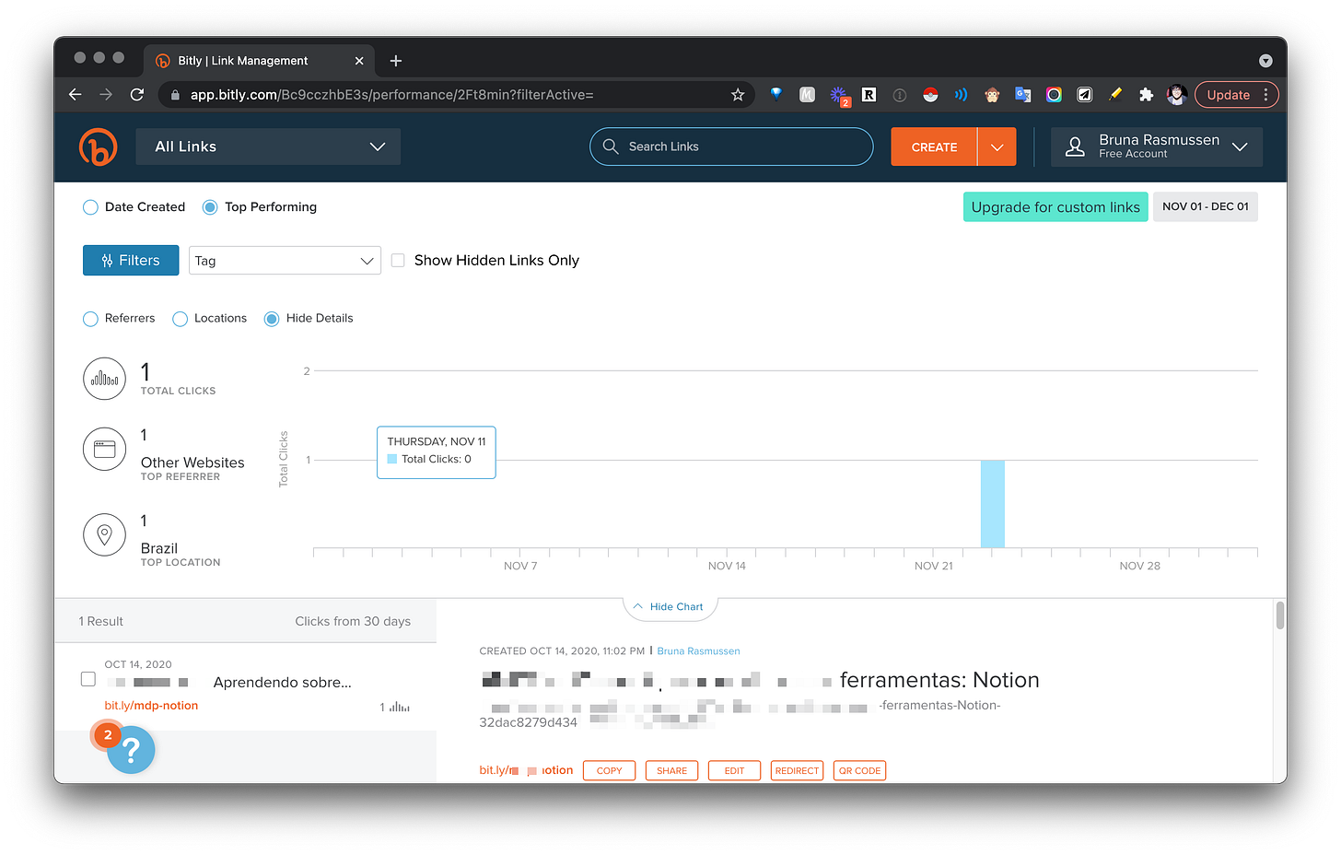This screenshot has width=1341, height=855.
Task: Check Show Hidden Links Only checkbox
Action: [x=398, y=261]
